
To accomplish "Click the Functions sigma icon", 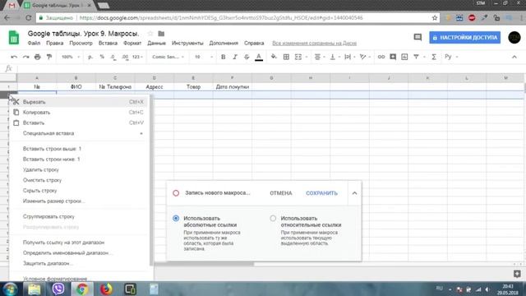I will coord(434,57).
